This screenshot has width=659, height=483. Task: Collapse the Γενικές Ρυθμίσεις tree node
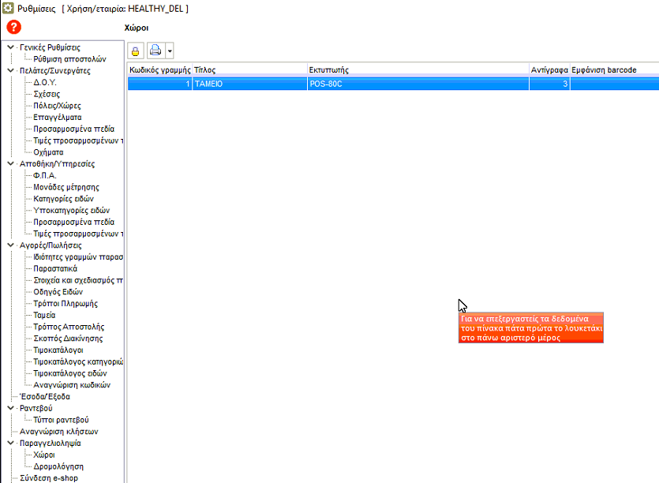(10, 47)
